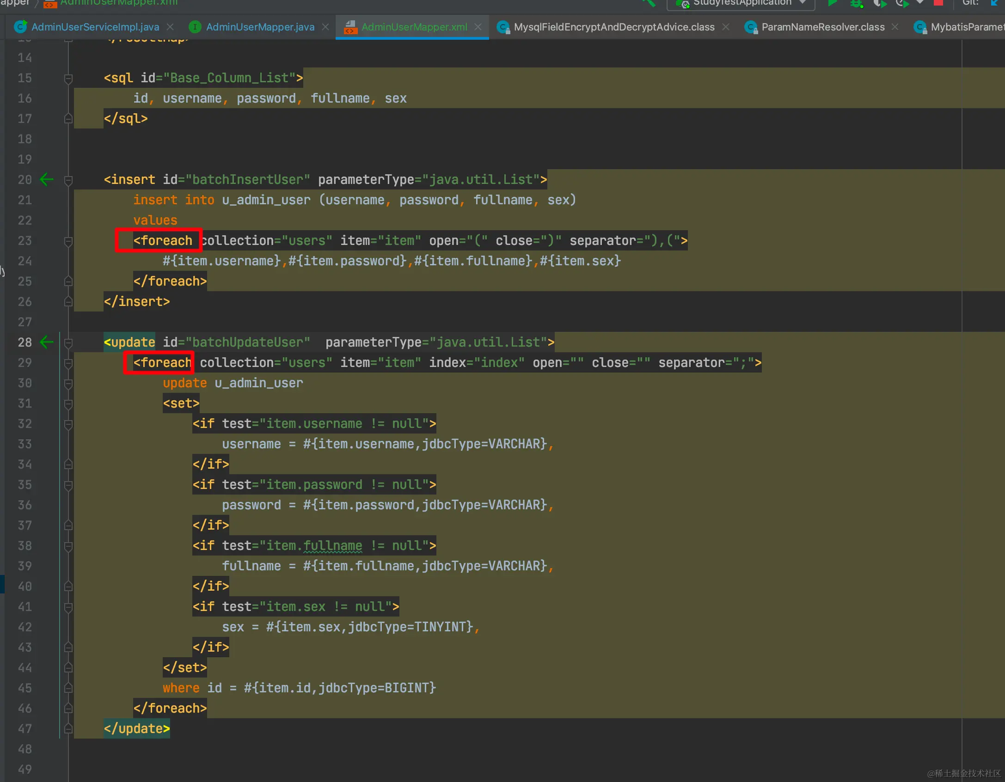The height and width of the screenshot is (782, 1005).
Task: Click line number 20 in gutter
Action: pos(25,180)
